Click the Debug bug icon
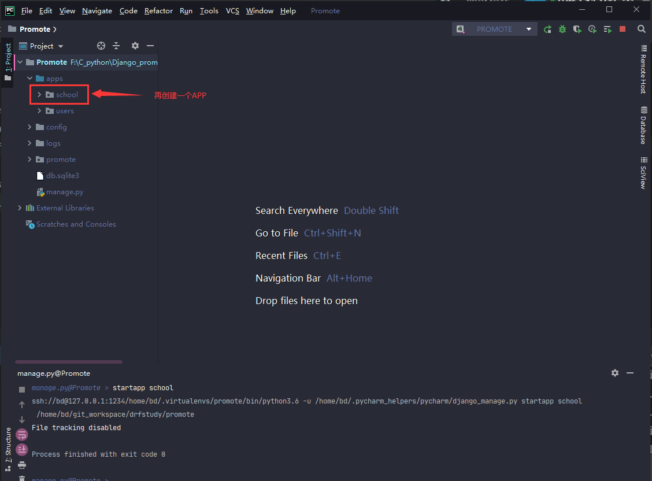 point(562,29)
